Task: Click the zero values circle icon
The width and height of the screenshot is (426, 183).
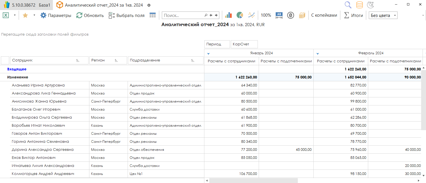Action: pyautogui.click(x=291, y=15)
